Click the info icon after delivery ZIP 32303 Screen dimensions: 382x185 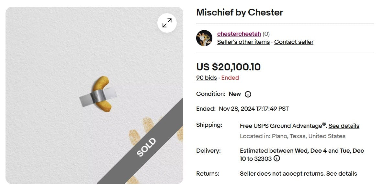tap(277, 159)
